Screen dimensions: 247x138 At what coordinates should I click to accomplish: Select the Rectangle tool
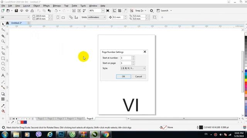click(3, 58)
